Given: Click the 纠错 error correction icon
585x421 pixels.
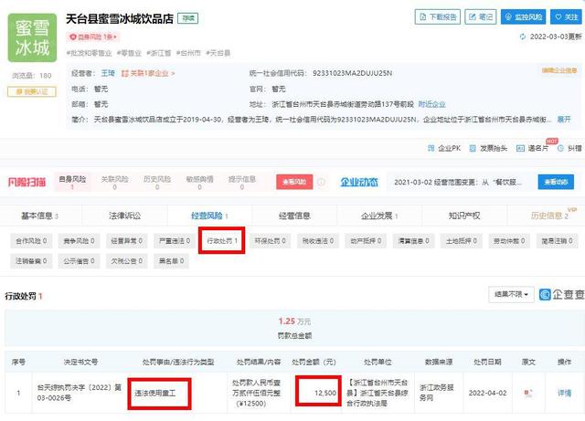Looking at the screenshot, I should tap(569, 147).
